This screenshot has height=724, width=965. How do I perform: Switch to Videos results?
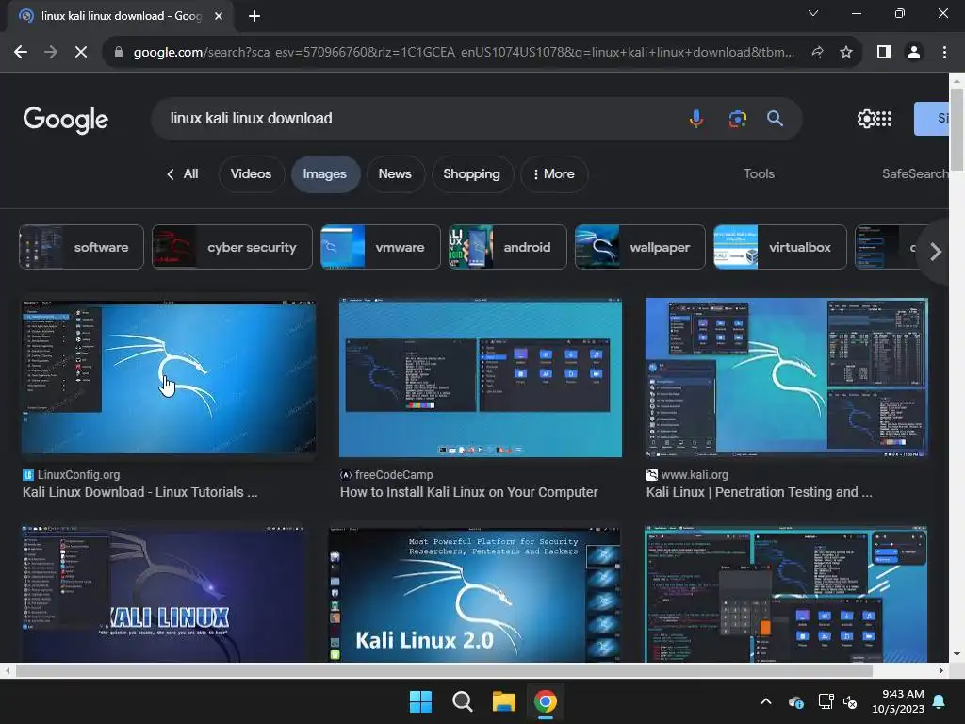(251, 174)
